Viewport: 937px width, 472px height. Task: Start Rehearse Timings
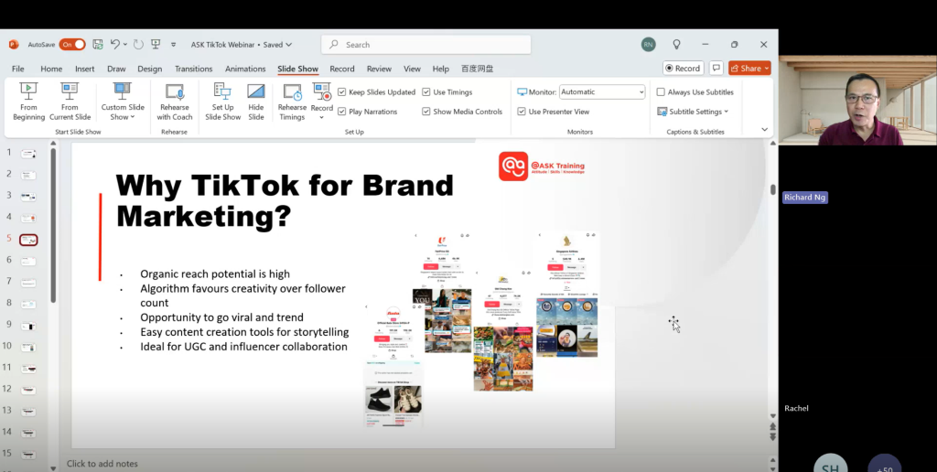292,101
